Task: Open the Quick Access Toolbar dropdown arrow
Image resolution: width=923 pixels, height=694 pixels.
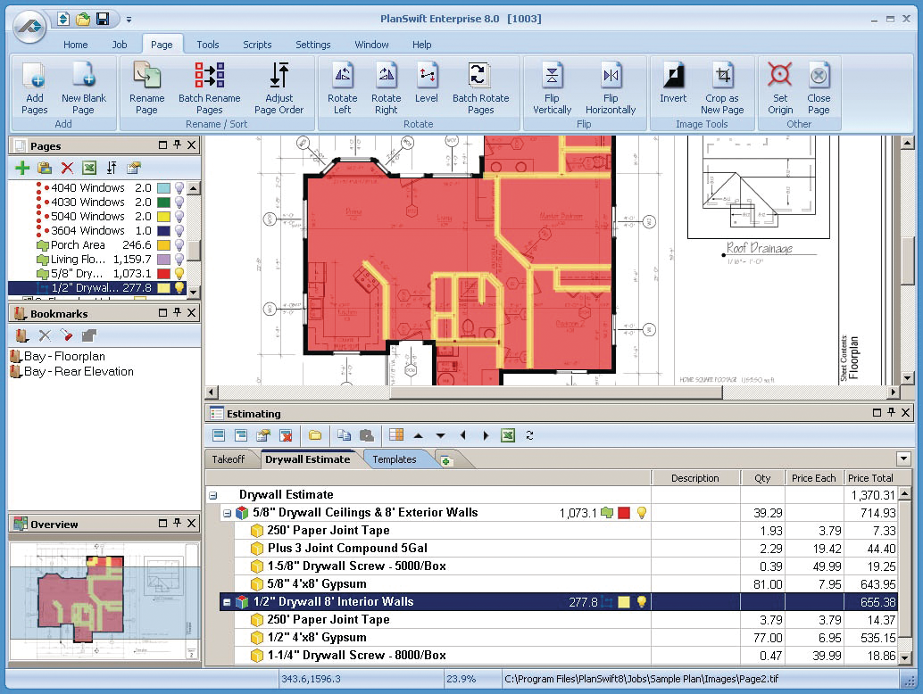Action: [129, 20]
